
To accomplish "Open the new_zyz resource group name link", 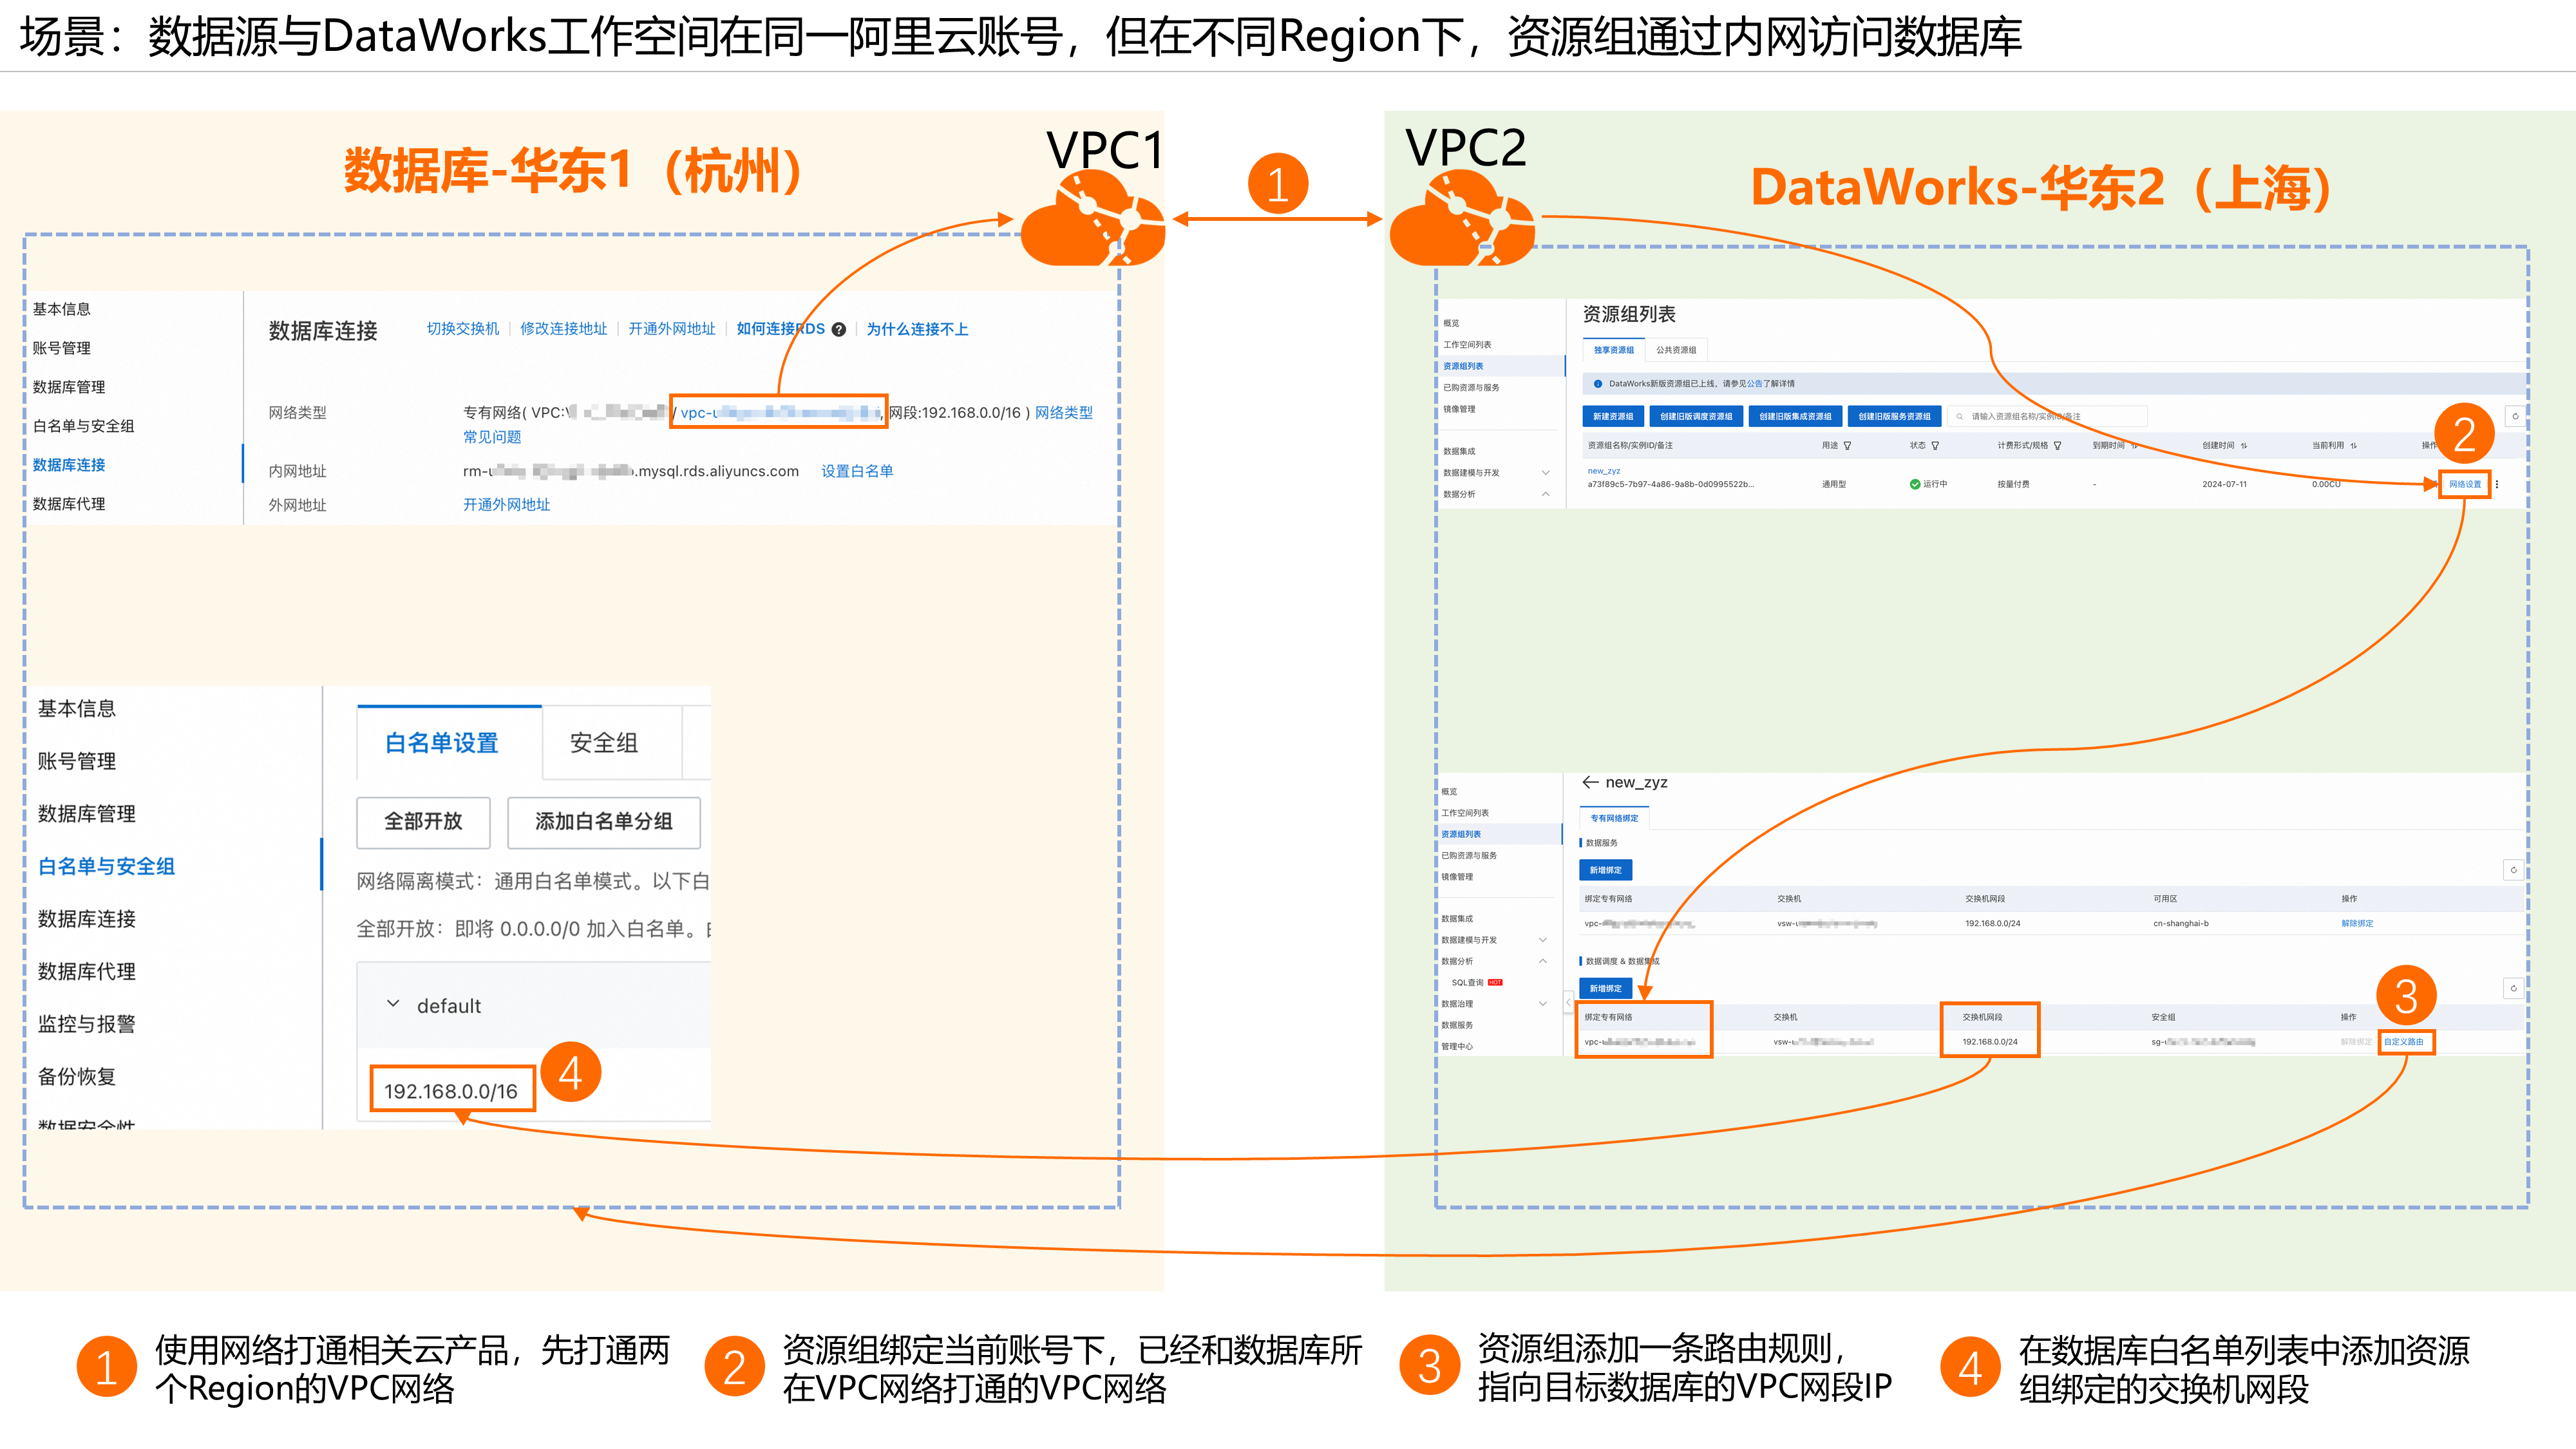I will pyautogui.click(x=1604, y=471).
